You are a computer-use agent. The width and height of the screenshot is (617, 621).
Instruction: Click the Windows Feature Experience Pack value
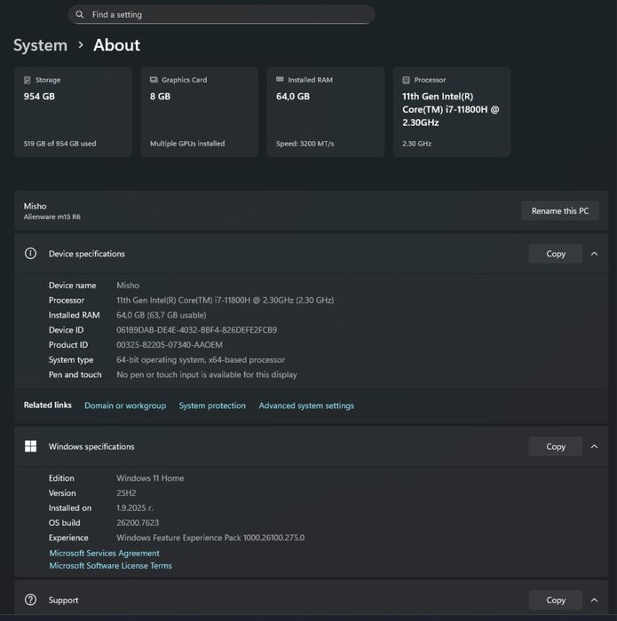pos(210,538)
